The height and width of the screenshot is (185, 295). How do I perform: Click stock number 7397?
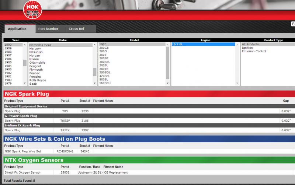[85, 130]
